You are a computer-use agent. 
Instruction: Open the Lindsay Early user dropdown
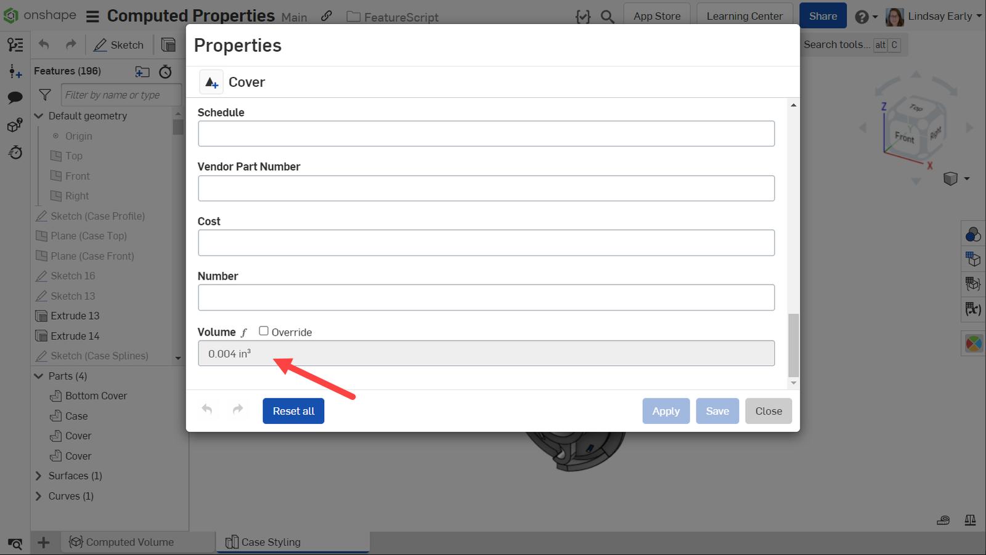pos(934,16)
